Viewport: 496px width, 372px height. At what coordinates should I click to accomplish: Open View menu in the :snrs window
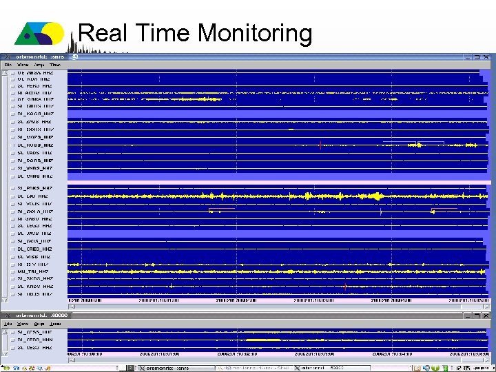23,65
